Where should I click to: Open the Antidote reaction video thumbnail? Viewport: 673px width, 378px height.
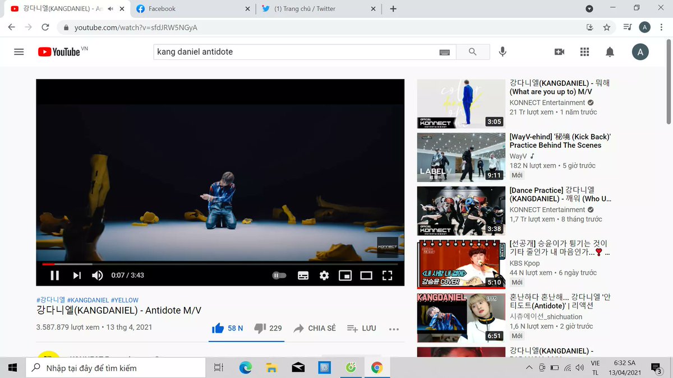[462, 318]
